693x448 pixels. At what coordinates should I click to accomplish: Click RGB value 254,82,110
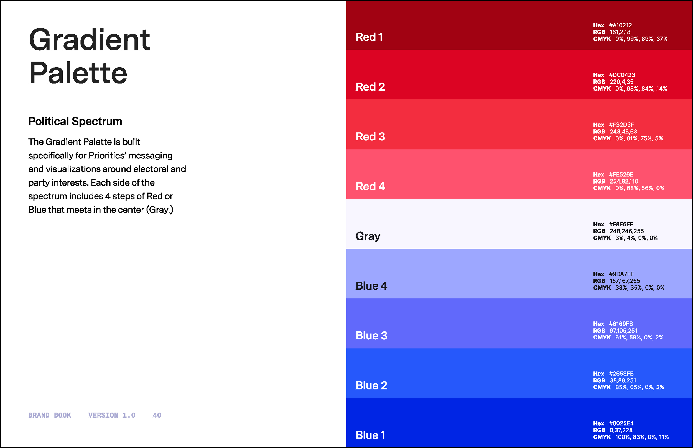point(624,182)
